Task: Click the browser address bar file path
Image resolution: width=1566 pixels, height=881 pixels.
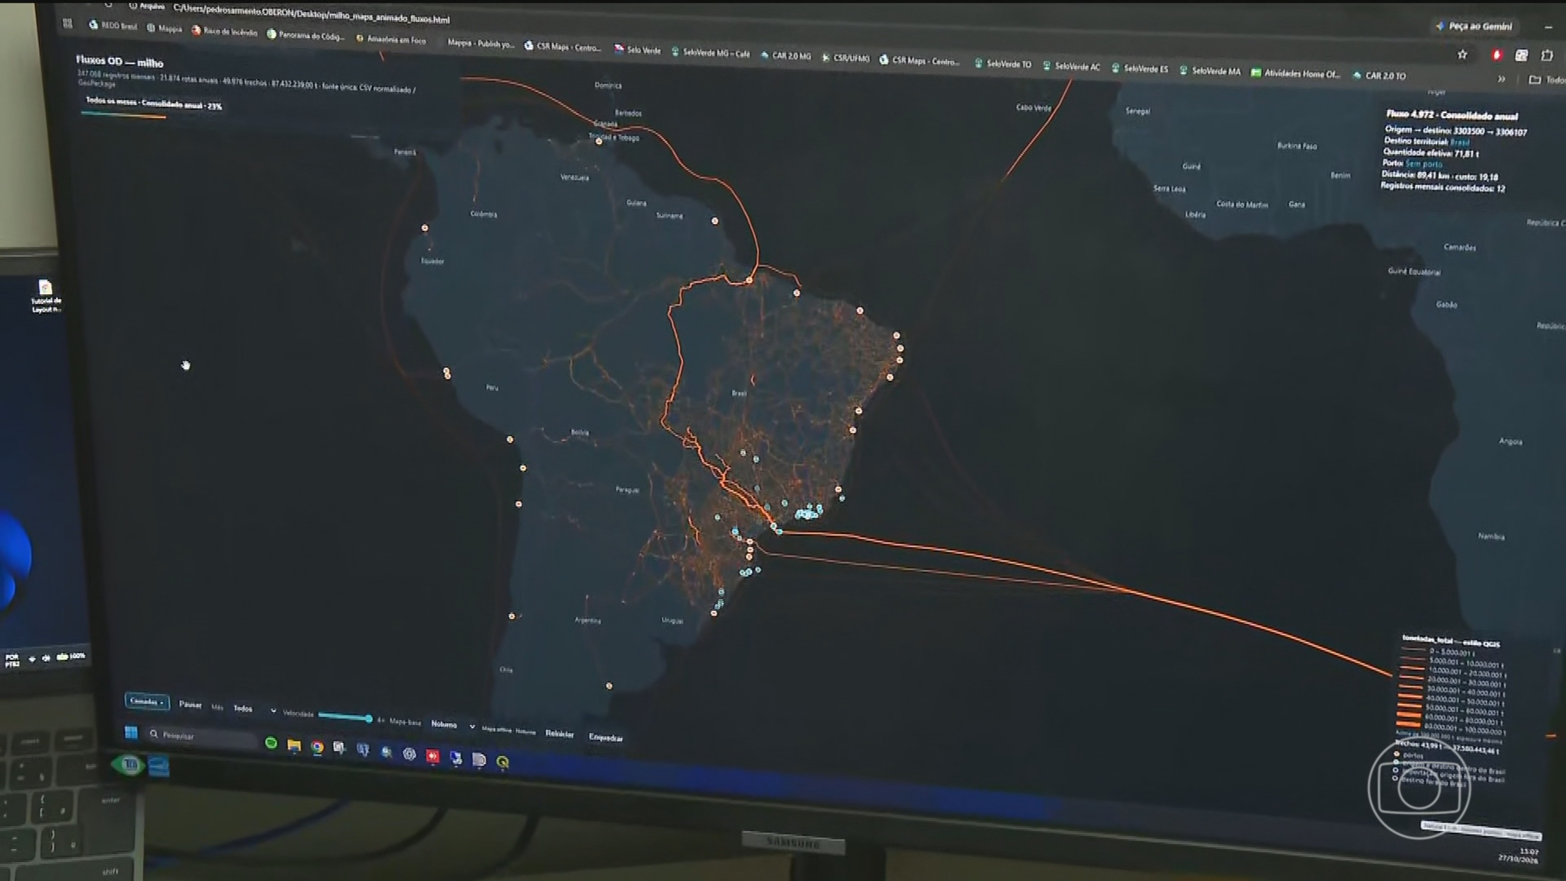Action: click(311, 13)
